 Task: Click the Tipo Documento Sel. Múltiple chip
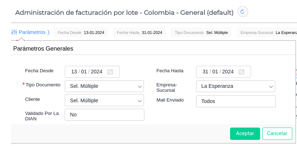click(201, 33)
